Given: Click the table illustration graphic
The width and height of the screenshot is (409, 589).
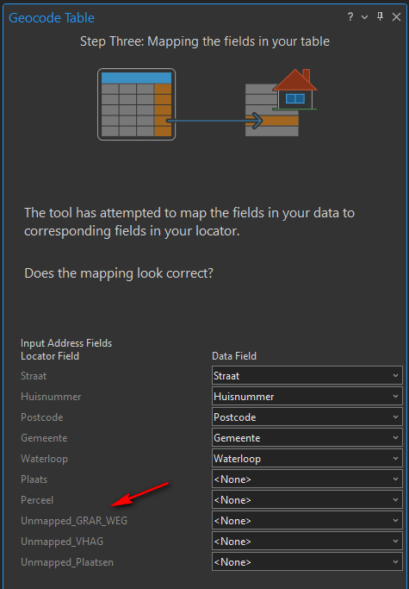Looking at the screenshot, I should 137,104.
